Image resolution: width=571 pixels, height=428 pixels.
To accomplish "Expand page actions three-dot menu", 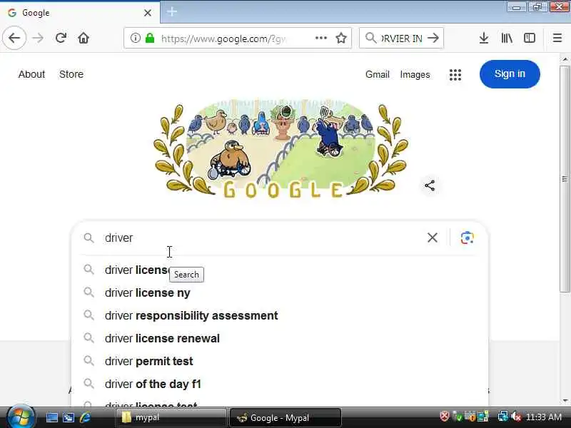I will [320, 38].
